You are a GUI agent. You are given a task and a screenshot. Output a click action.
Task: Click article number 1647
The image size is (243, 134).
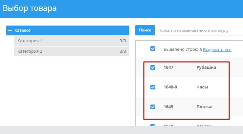168,67
